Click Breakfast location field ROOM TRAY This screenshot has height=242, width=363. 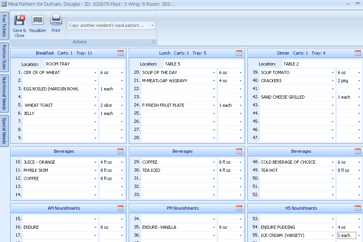85,64
